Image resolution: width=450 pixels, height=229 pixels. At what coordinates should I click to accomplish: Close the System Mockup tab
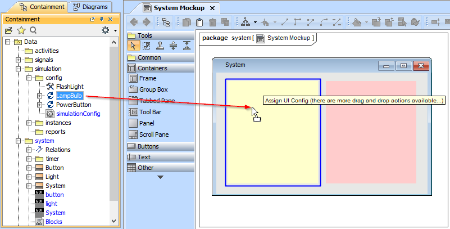click(x=212, y=8)
